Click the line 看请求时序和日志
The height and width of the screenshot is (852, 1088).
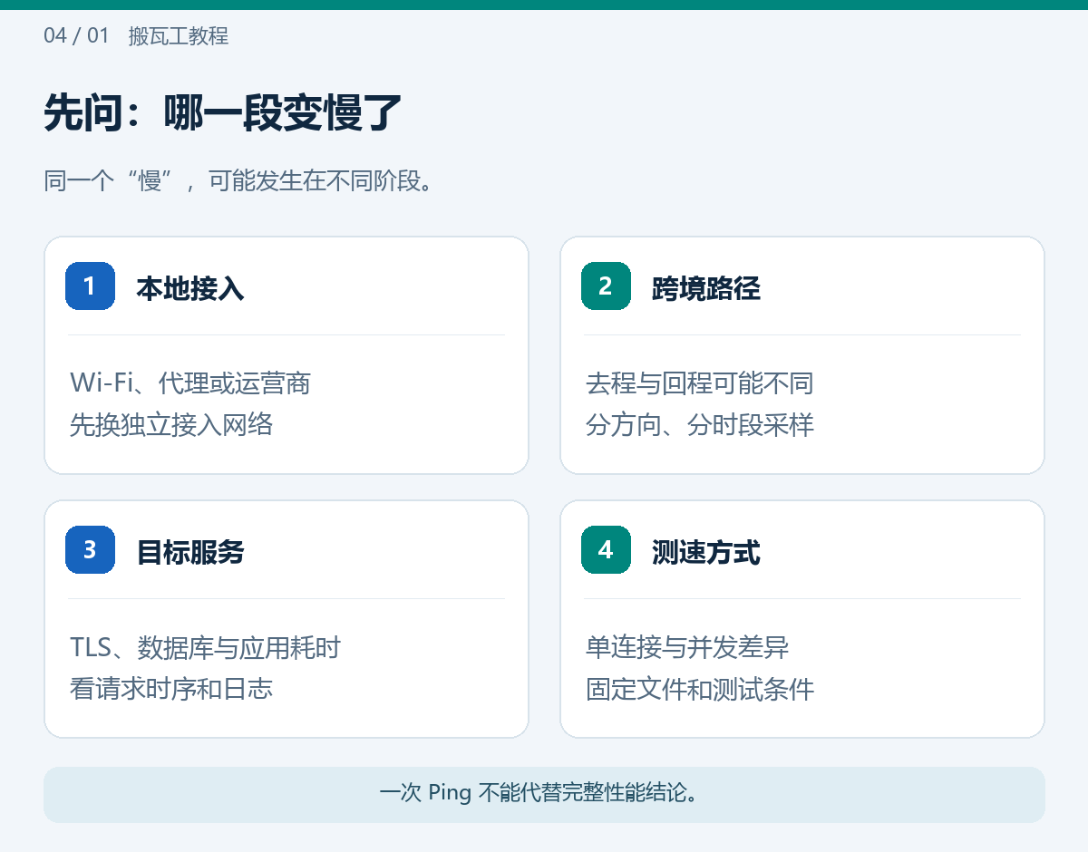(171, 688)
